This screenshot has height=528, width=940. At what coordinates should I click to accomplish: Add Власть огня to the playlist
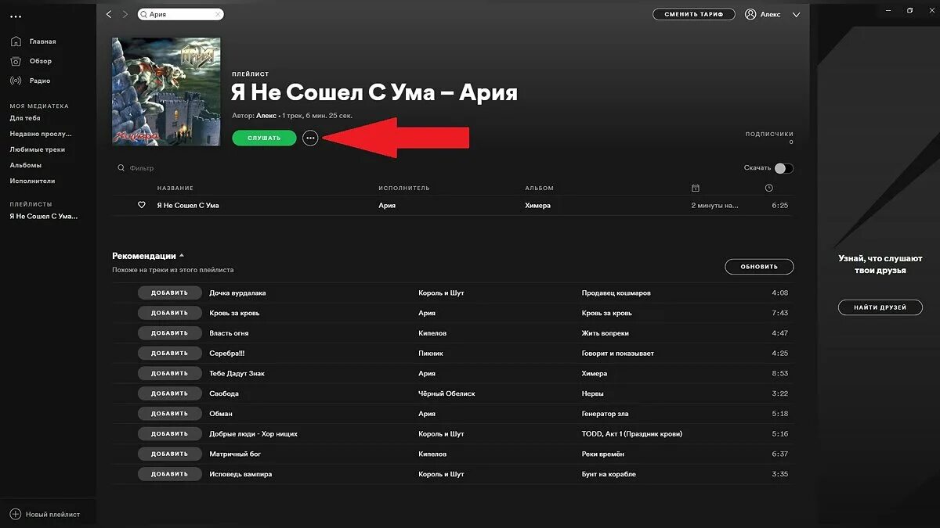pos(170,333)
